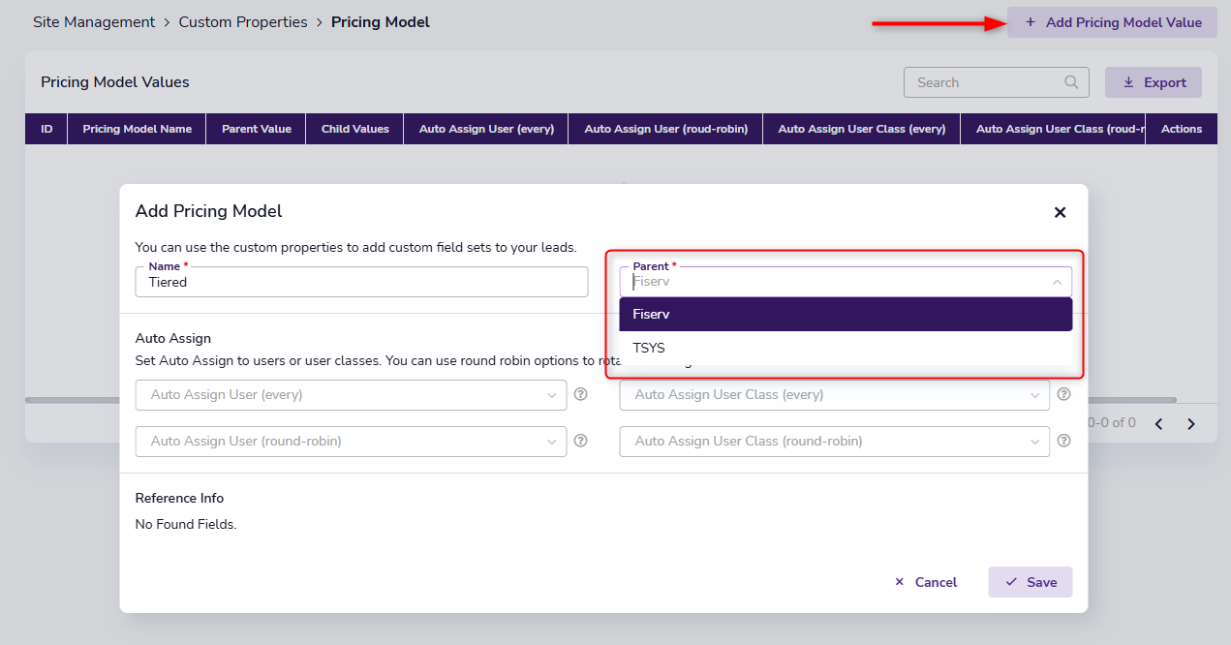1231x645 pixels.
Task: Show help for Auto Assign User Class (every)
Action: pos(1063,394)
